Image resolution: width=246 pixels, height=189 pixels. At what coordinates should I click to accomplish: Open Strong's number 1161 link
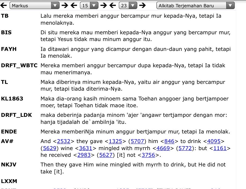[x=220, y=148]
